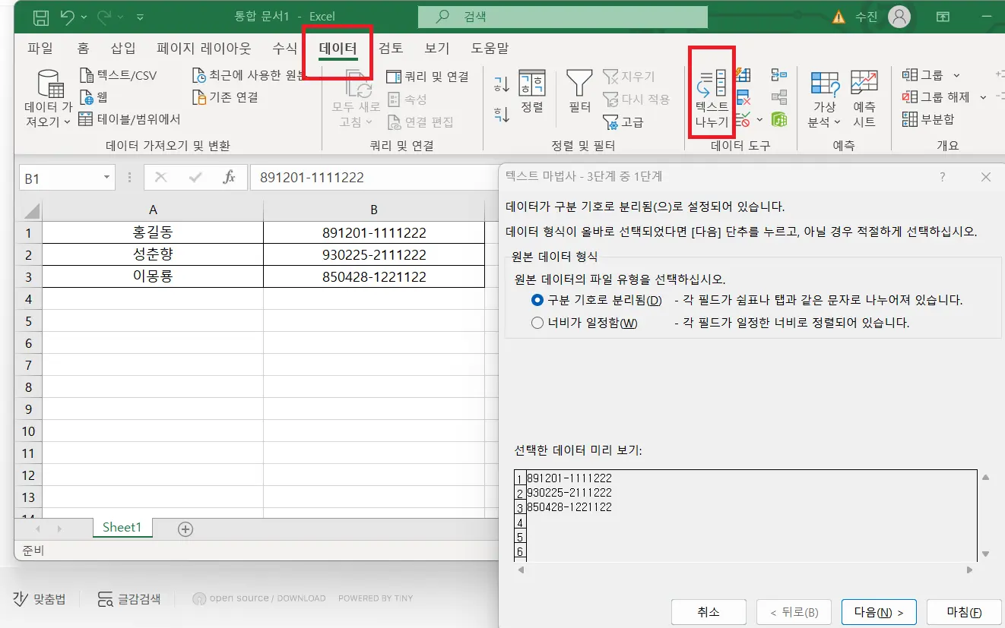Select the column A header
Image resolution: width=1005 pixels, height=628 pixels.
pyautogui.click(x=153, y=210)
